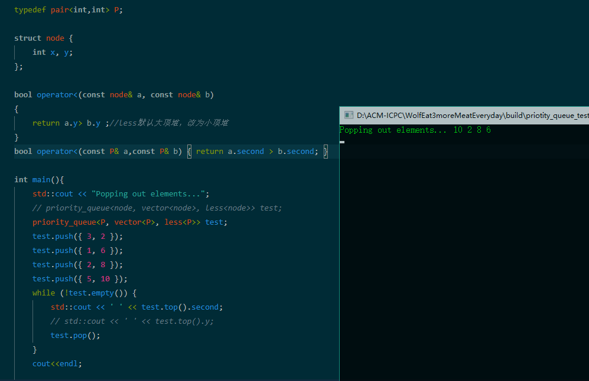
Task: Click the 'test.push({ 1, 6 });' line
Action: coord(77,251)
